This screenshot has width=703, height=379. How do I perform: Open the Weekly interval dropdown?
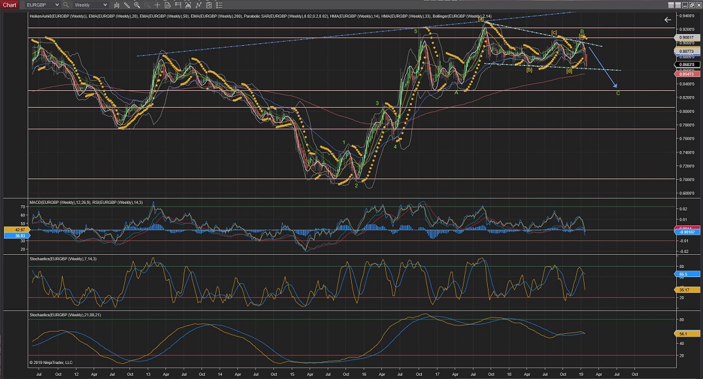91,5
